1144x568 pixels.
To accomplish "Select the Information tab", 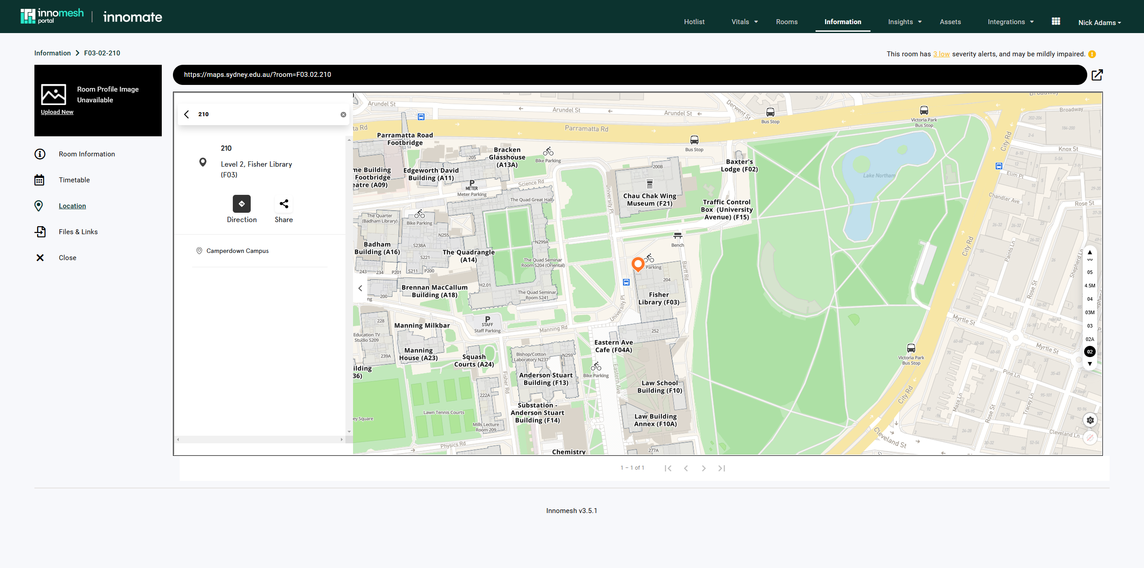I will pos(842,22).
